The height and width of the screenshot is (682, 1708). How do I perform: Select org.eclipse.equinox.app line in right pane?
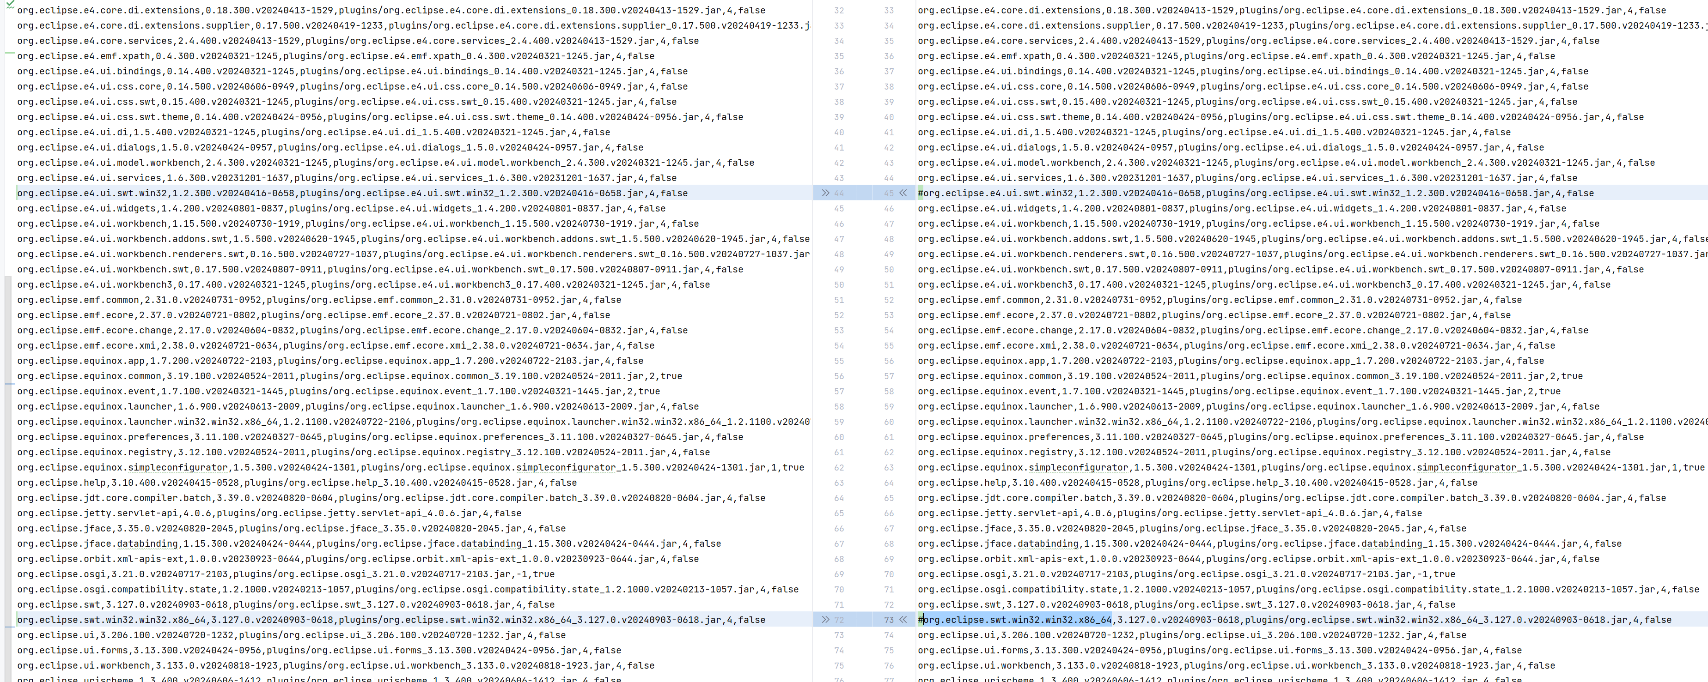click(x=1231, y=361)
